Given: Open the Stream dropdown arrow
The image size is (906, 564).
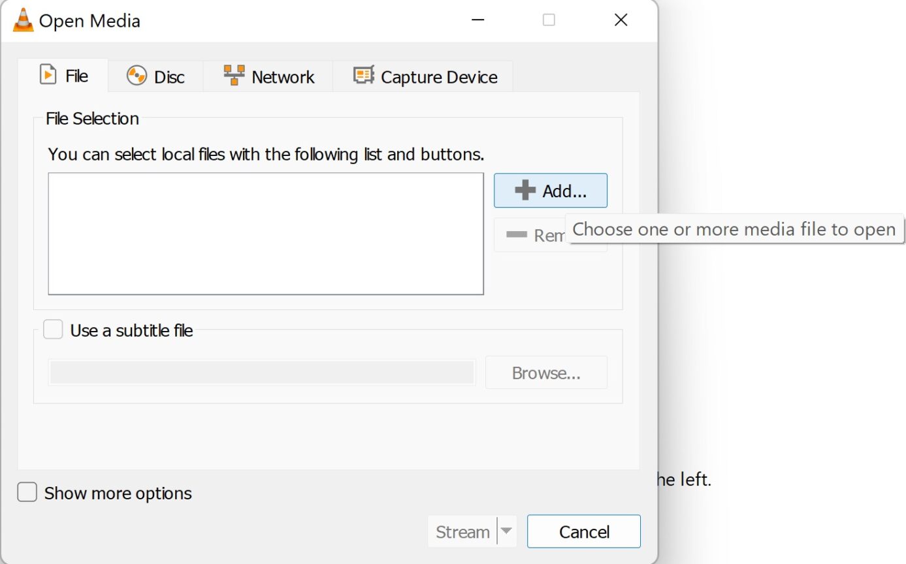Looking at the screenshot, I should 506,531.
